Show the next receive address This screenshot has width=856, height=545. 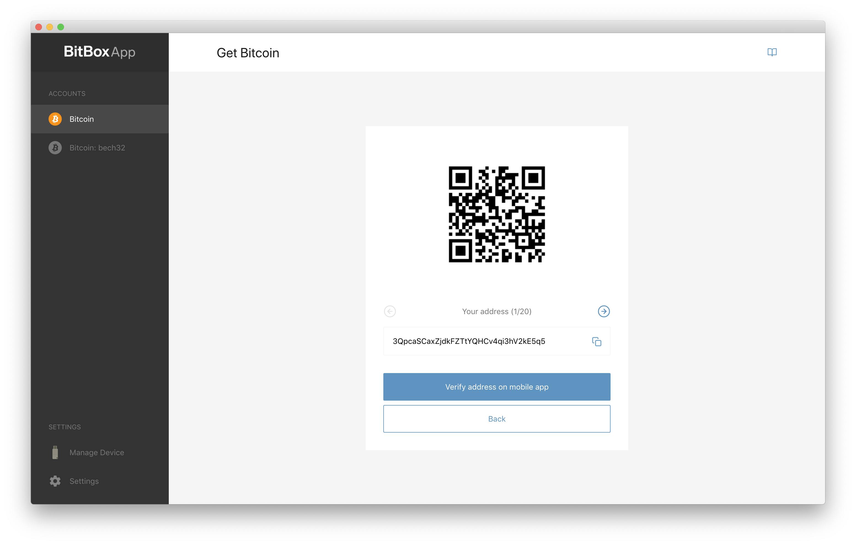click(x=604, y=311)
